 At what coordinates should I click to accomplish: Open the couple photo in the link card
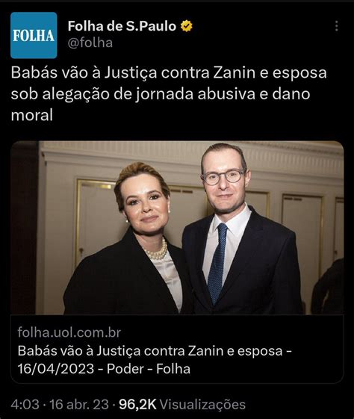tap(177, 228)
